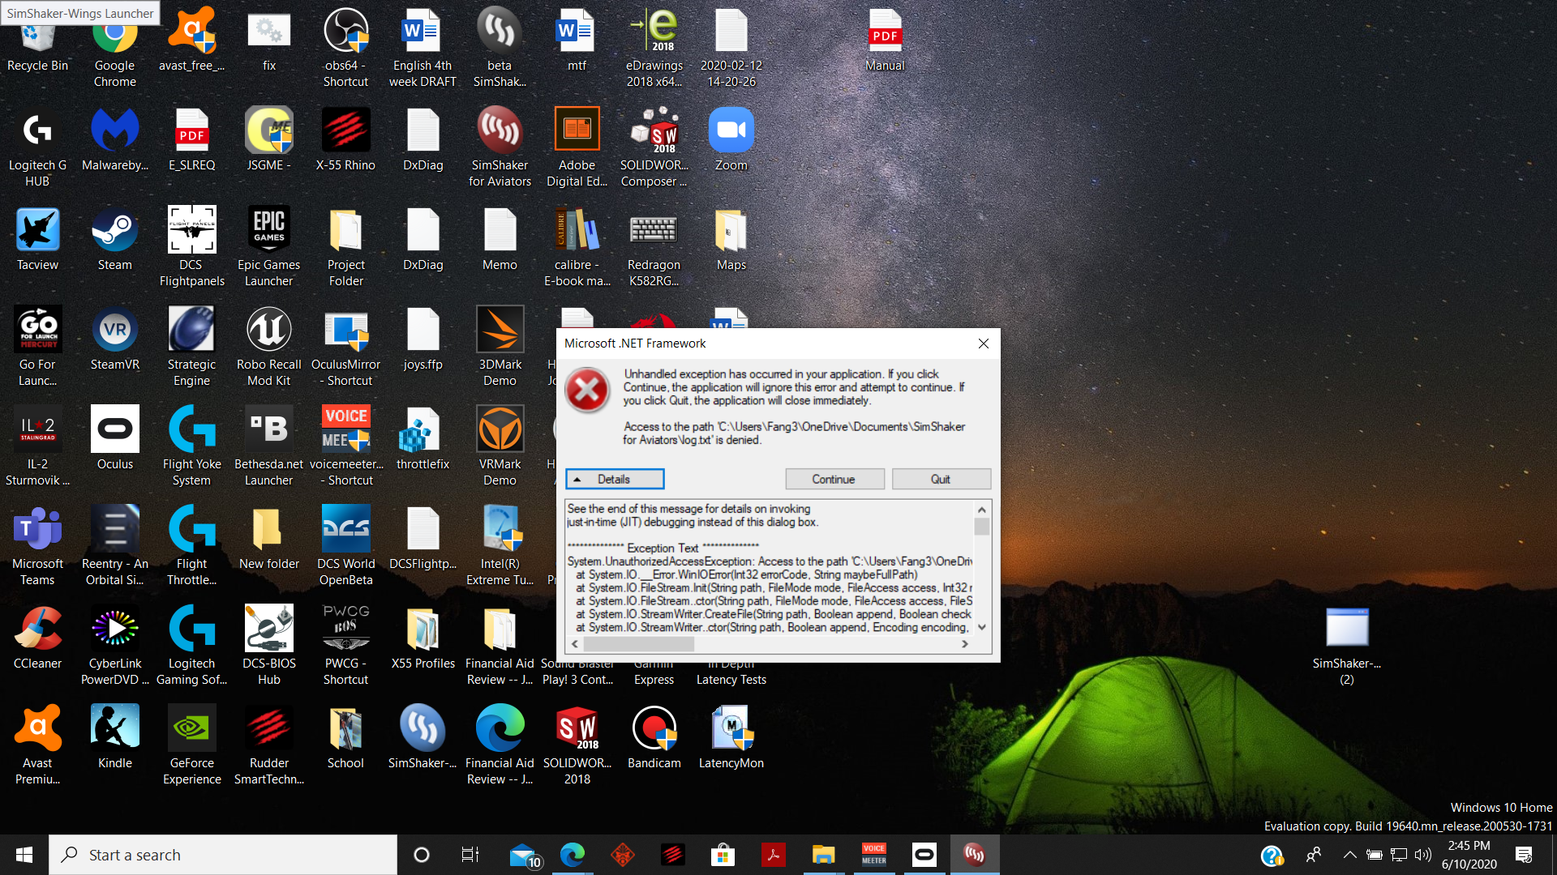Select the Microsoft Teams desktop icon
Screen dimensions: 1557x875
(x=37, y=547)
